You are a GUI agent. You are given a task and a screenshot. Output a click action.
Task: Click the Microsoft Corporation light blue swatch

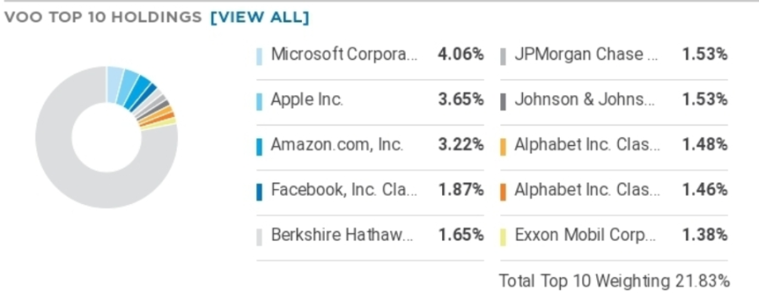(260, 56)
